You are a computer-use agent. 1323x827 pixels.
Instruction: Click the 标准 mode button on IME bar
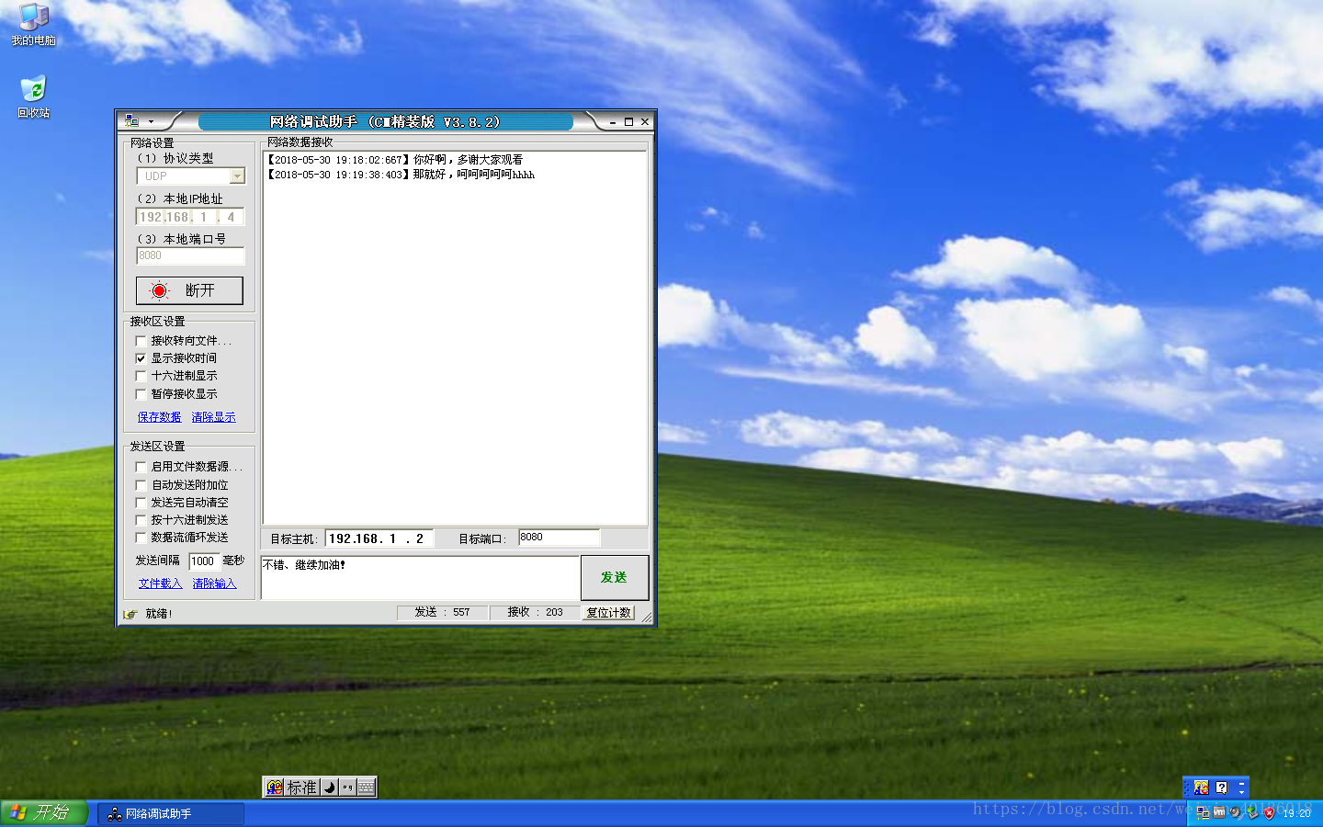[301, 787]
